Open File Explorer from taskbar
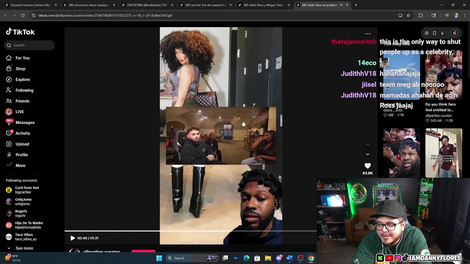This screenshot has height=264, width=470. [268, 258]
